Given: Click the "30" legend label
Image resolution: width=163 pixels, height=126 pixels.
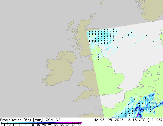Looking at the screenshot, I should [56, 125].
